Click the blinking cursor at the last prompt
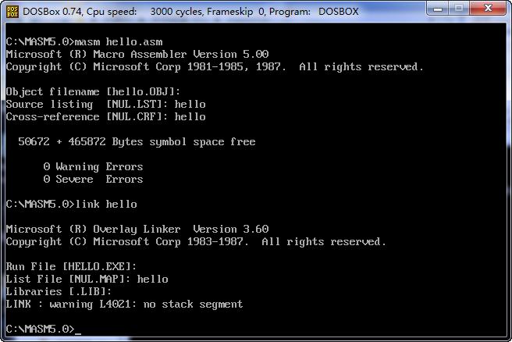This screenshot has height=342, width=512. tap(78, 330)
